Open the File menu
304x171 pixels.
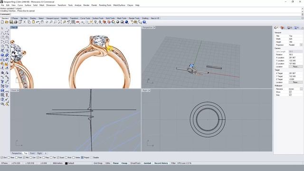(x=2, y=5)
